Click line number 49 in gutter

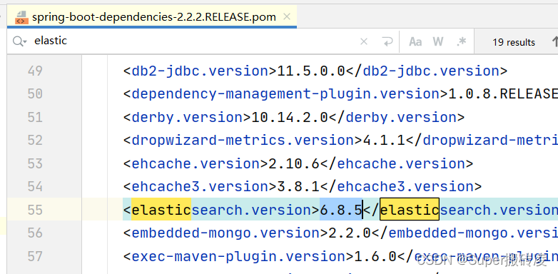tap(35, 71)
